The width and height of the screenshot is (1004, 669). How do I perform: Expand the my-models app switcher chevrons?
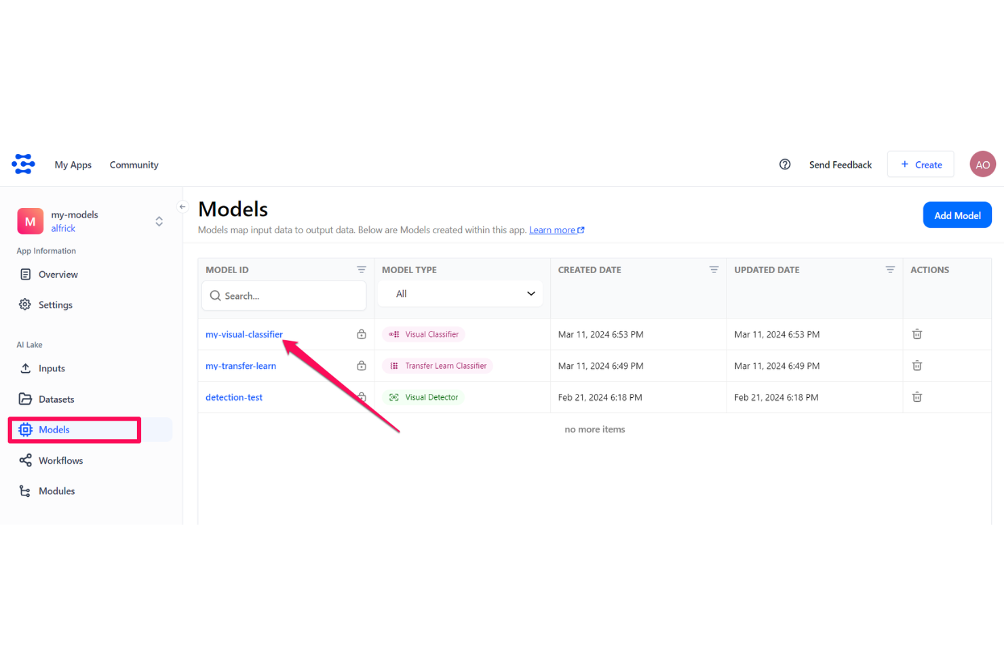pyautogui.click(x=159, y=222)
